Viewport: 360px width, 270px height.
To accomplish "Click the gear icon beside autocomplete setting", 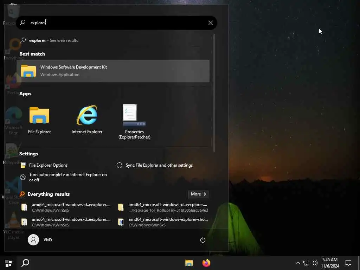I will 23,177.
